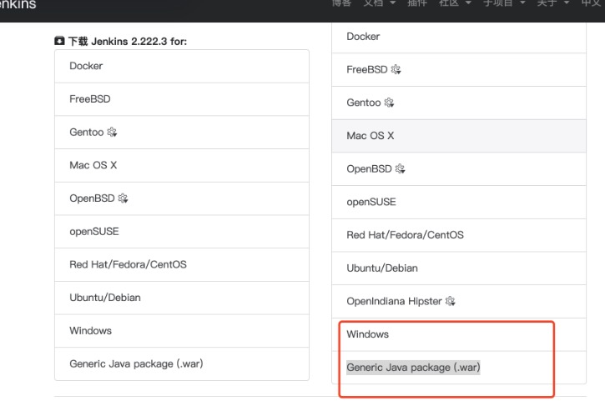Open the 文档 dropdown in the top navigation
Image resolution: width=605 pixels, height=406 pixels.
[x=380, y=3]
